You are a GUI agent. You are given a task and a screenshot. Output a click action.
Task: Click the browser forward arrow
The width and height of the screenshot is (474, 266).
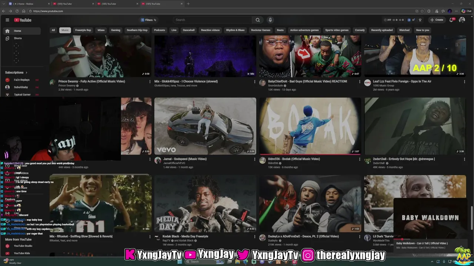pos(10,11)
